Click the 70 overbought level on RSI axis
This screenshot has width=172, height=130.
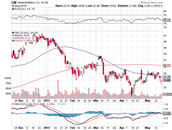[165, 15]
